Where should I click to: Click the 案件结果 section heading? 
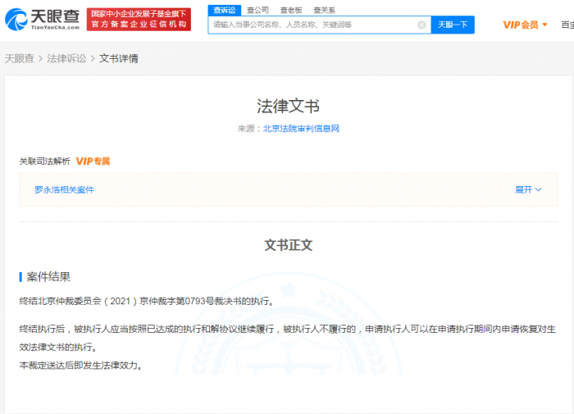coord(48,276)
